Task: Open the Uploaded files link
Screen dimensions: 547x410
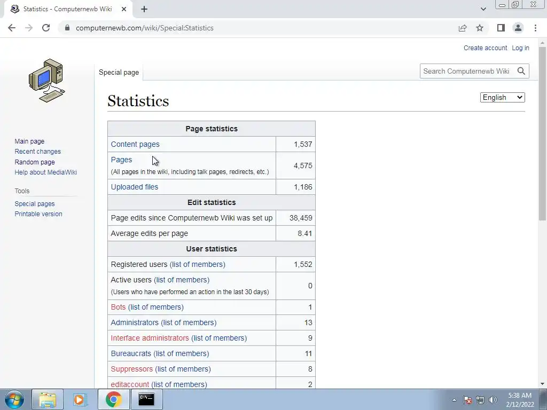Action: click(134, 187)
